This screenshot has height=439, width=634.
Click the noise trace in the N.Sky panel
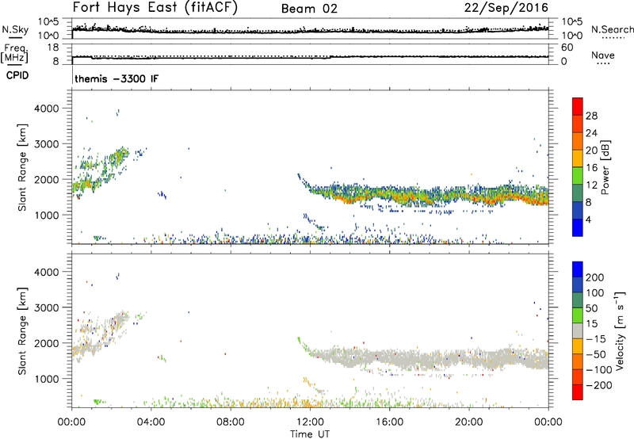tap(310, 31)
